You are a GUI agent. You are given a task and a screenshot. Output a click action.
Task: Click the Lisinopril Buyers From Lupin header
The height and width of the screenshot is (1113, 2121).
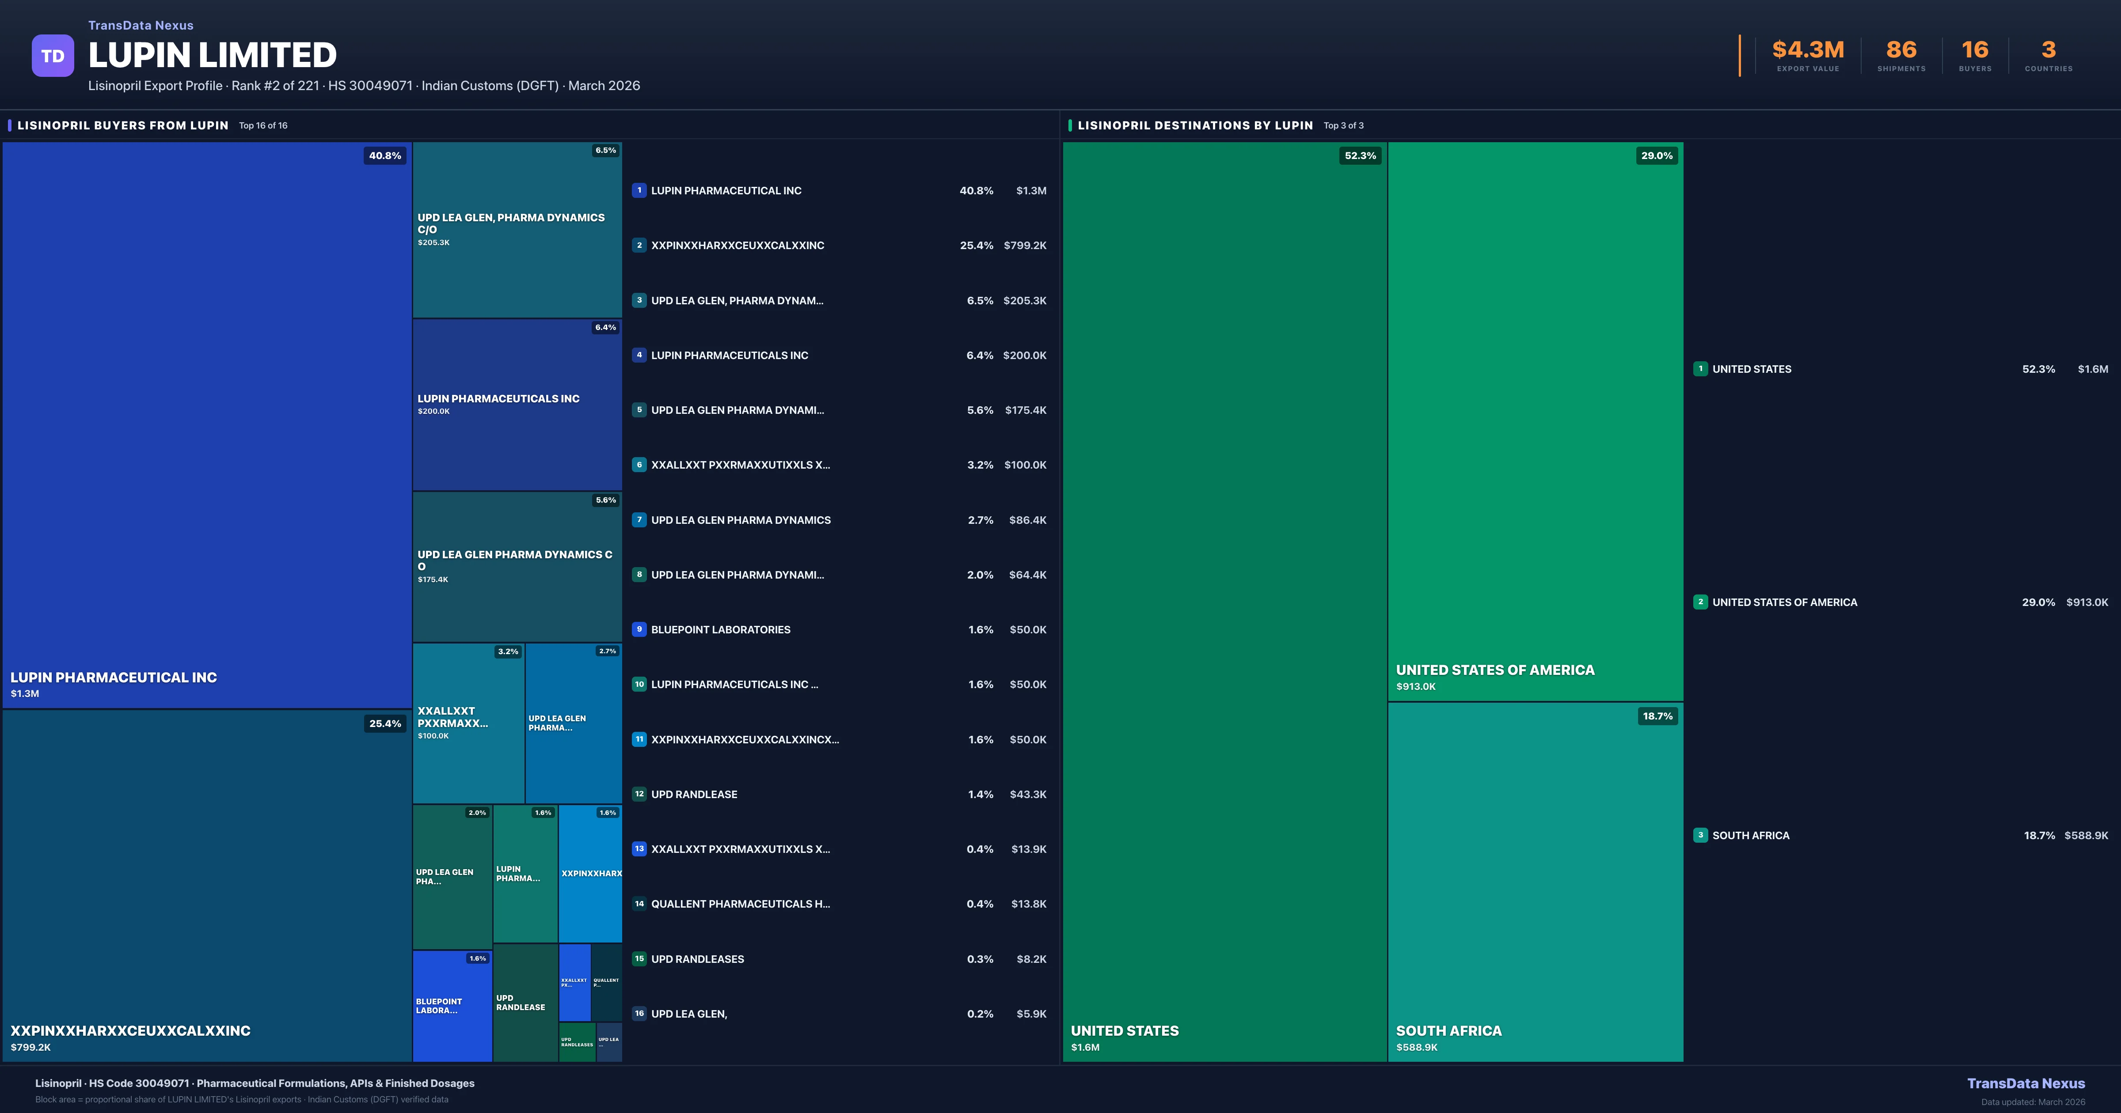tap(123, 125)
